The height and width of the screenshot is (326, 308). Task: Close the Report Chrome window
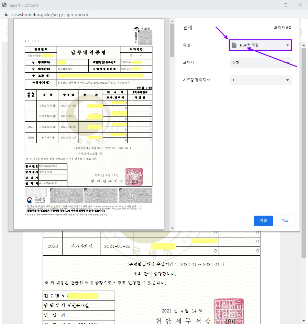300,5
